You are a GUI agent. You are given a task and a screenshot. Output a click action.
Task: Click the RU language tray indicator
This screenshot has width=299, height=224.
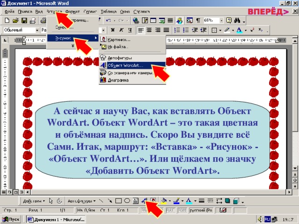(x=267, y=219)
